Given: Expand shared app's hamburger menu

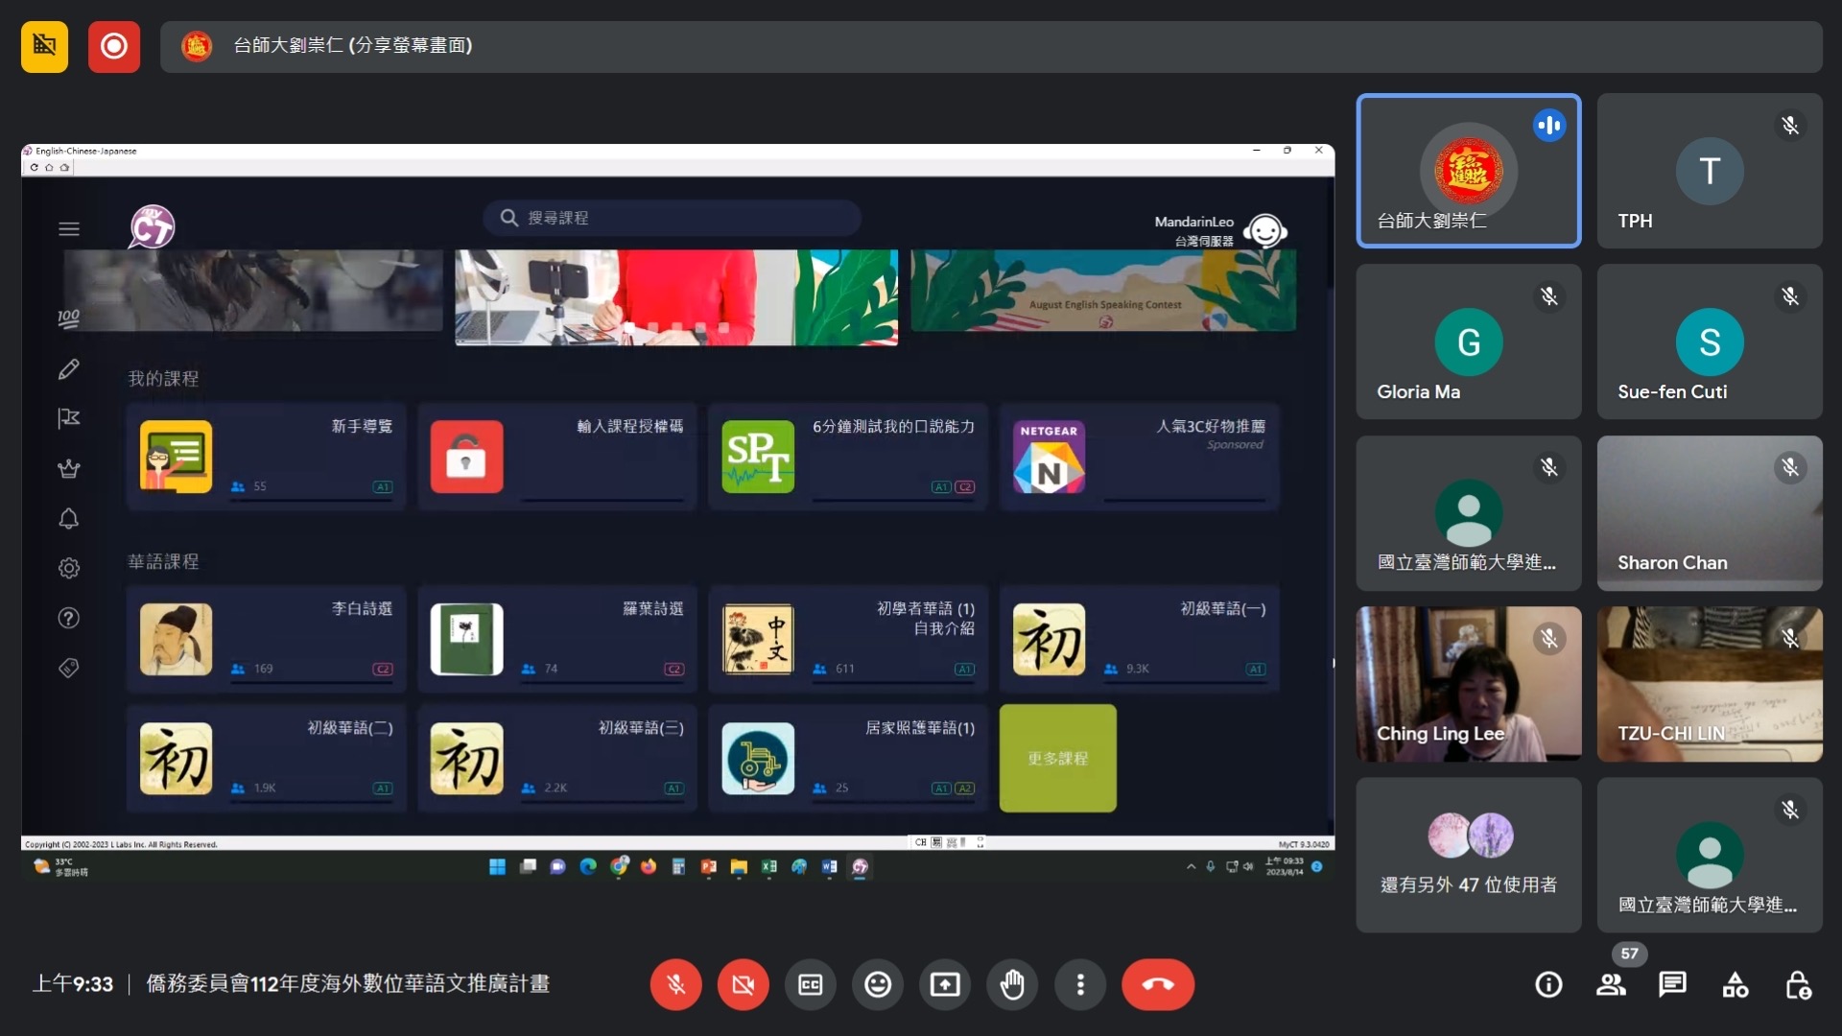Looking at the screenshot, I should pos(69,229).
